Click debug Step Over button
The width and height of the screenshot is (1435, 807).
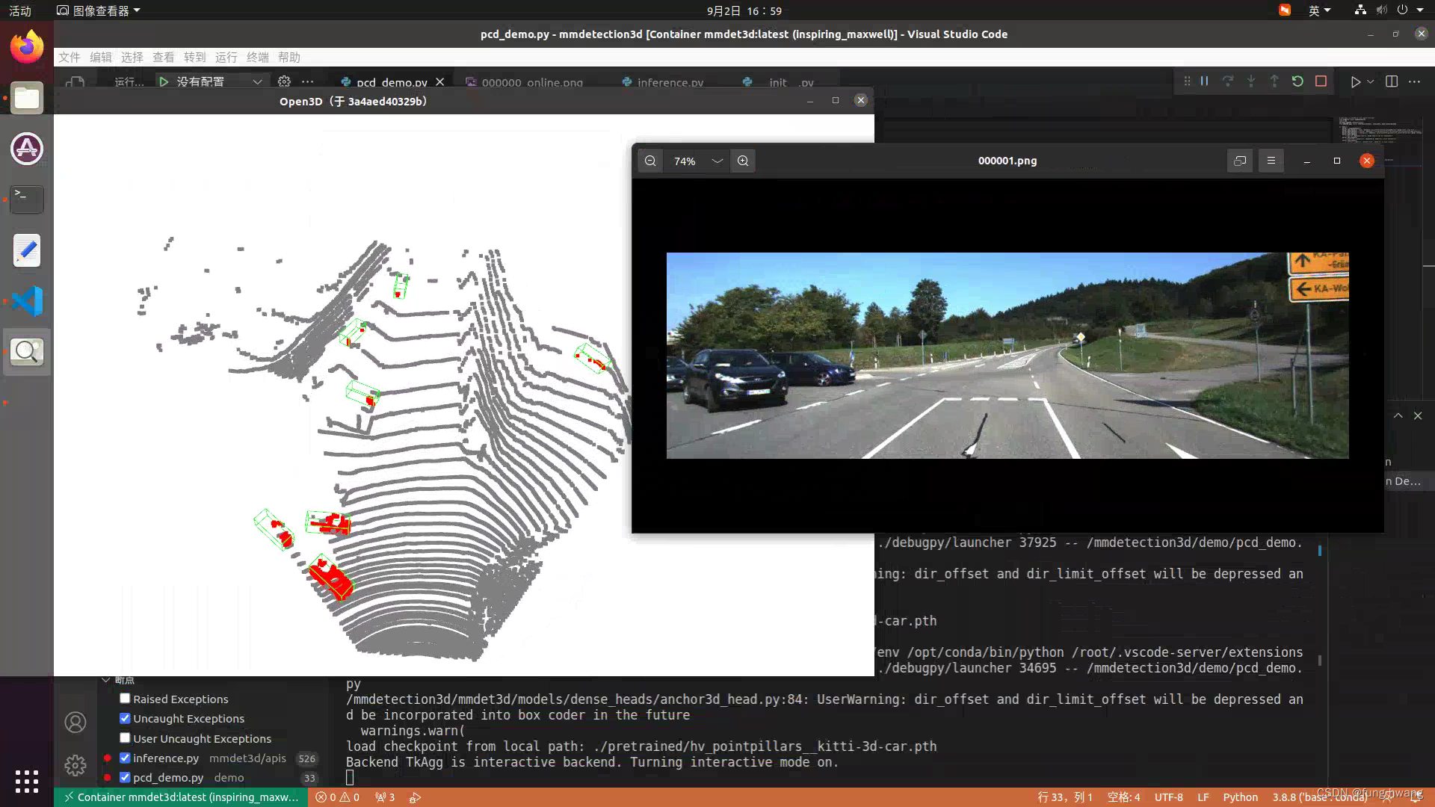click(1228, 81)
